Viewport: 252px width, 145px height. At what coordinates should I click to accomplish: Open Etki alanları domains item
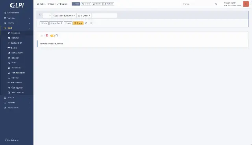tap(17, 83)
